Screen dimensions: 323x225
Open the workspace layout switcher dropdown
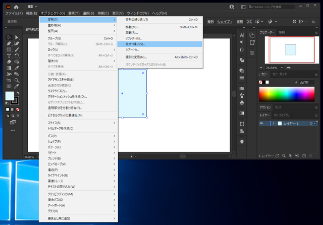(x=32, y=7)
